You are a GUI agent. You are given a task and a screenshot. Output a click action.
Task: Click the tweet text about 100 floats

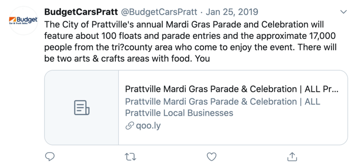tap(190, 36)
